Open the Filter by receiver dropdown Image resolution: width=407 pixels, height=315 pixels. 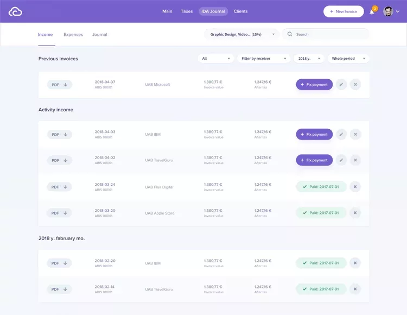coord(264,59)
